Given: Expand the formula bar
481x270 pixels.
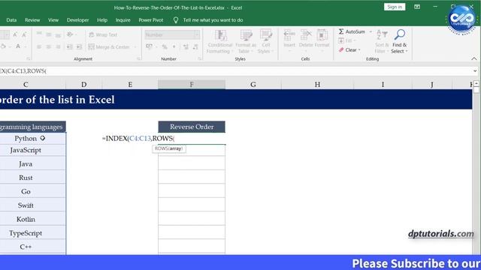Looking at the screenshot, I should pos(475,71).
